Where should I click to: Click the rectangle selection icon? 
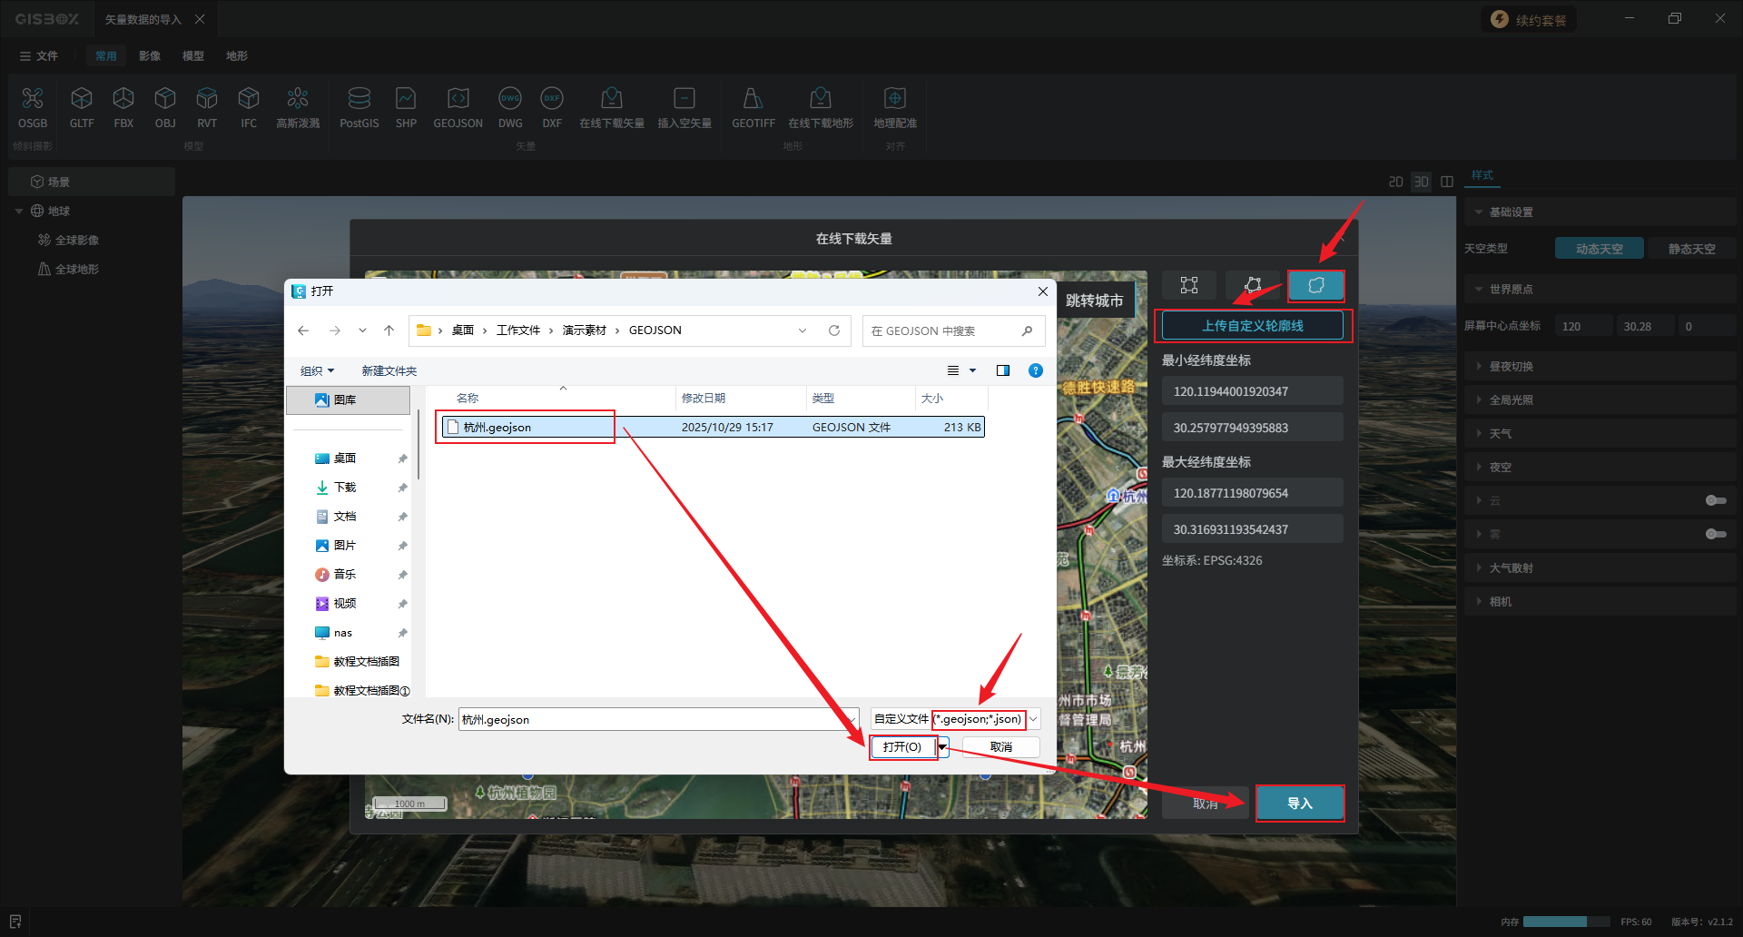1189,285
